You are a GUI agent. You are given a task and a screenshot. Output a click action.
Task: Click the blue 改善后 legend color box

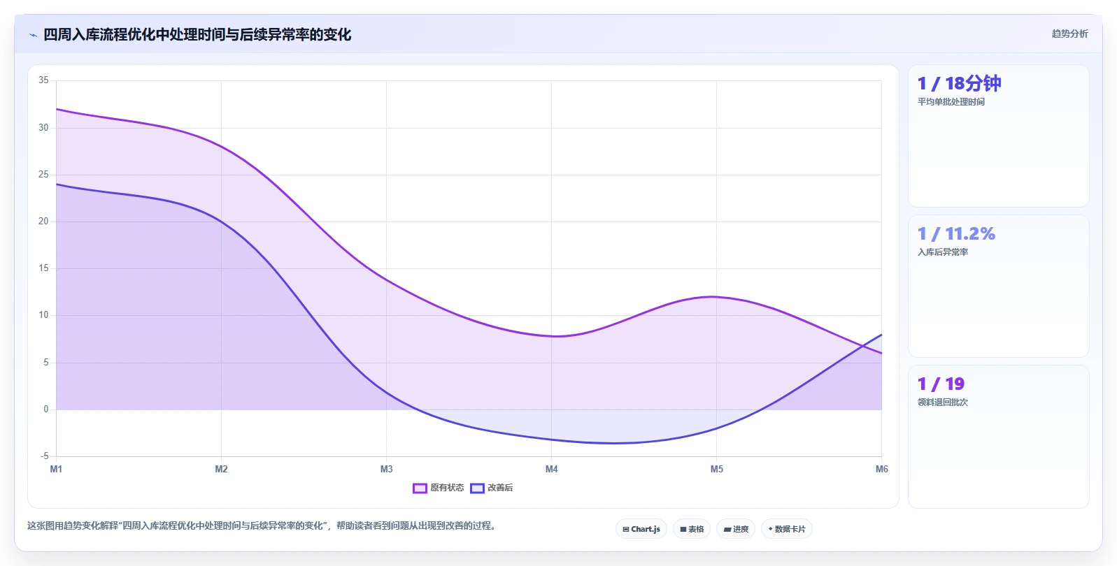[477, 488]
